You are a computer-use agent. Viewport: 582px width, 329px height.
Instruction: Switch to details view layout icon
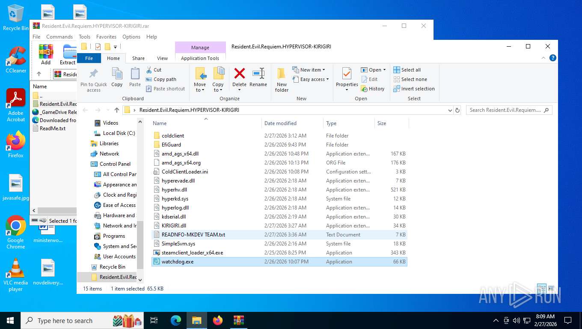click(541, 289)
